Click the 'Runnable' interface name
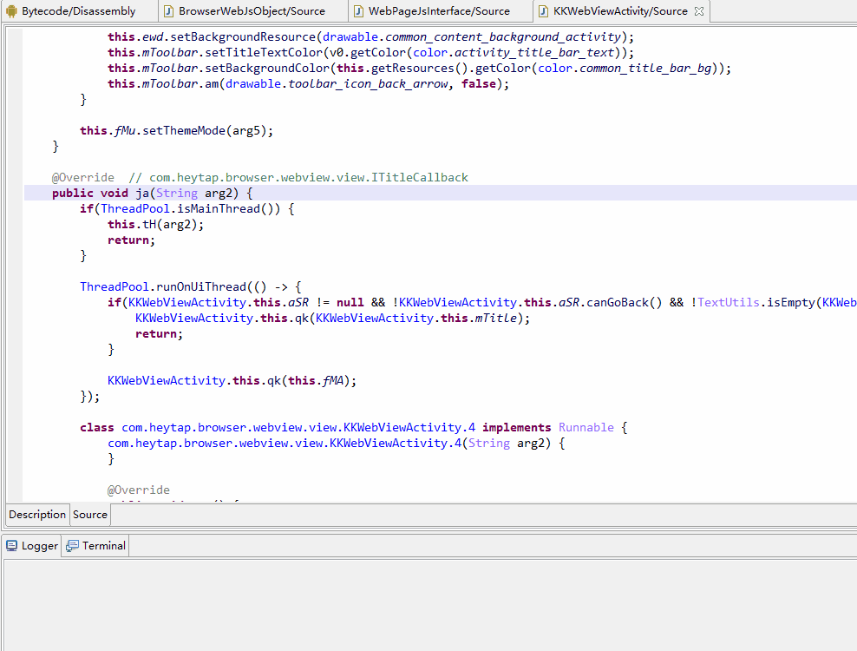 pyautogui.click(x=586, y=427)
